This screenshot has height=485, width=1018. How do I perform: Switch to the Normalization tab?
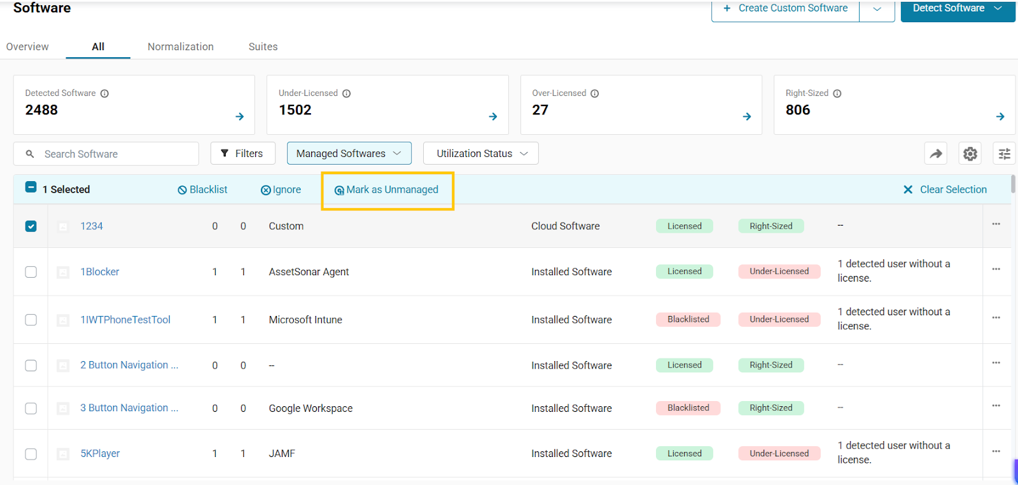tap(181, 47)
